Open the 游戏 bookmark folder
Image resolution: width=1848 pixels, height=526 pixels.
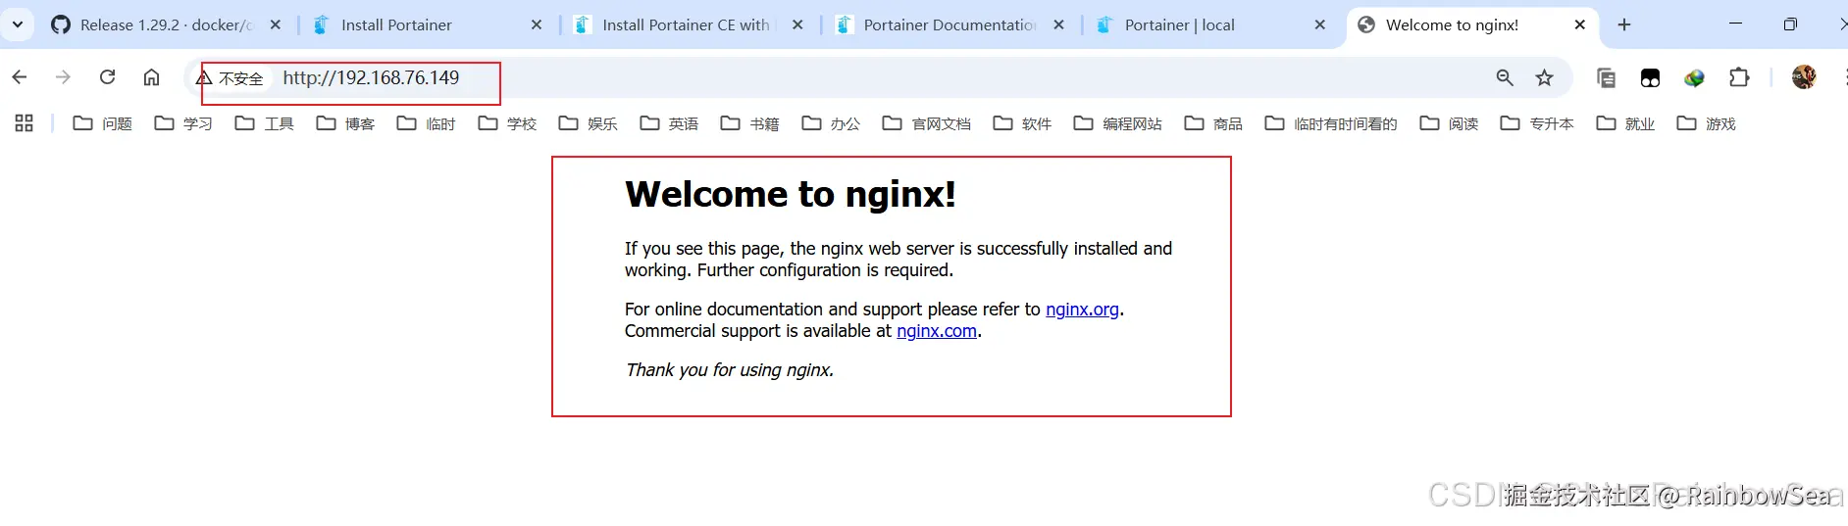pyautogui.click(x=1707, y=123)
